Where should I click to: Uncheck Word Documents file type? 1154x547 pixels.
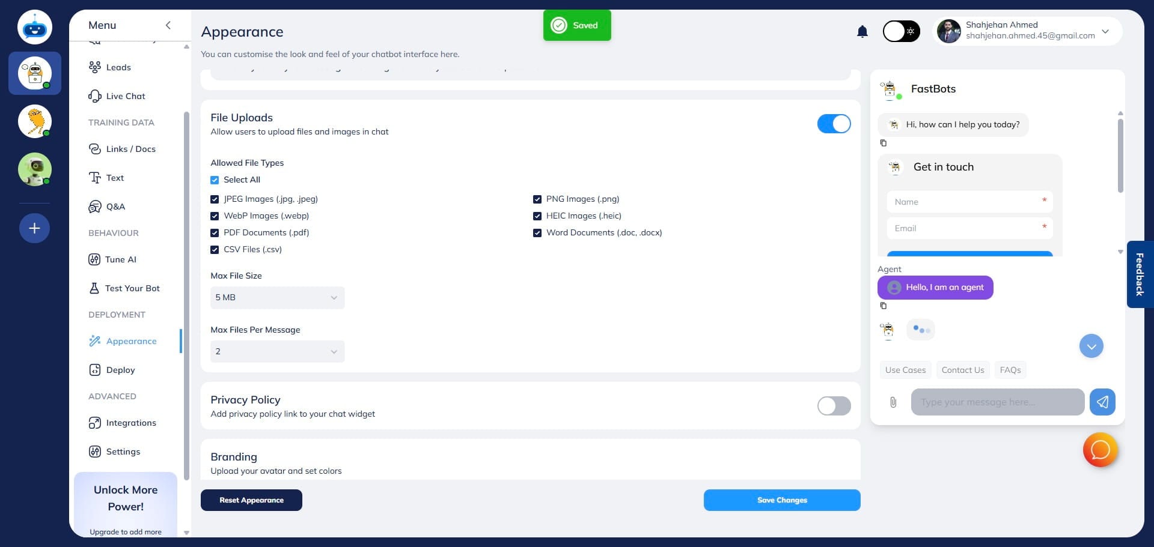(x=537, y=232)
